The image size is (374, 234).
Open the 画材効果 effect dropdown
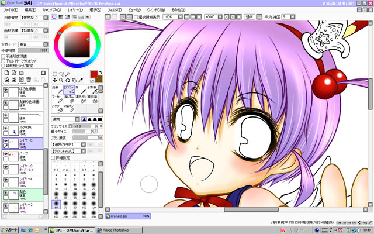[34, 30]
